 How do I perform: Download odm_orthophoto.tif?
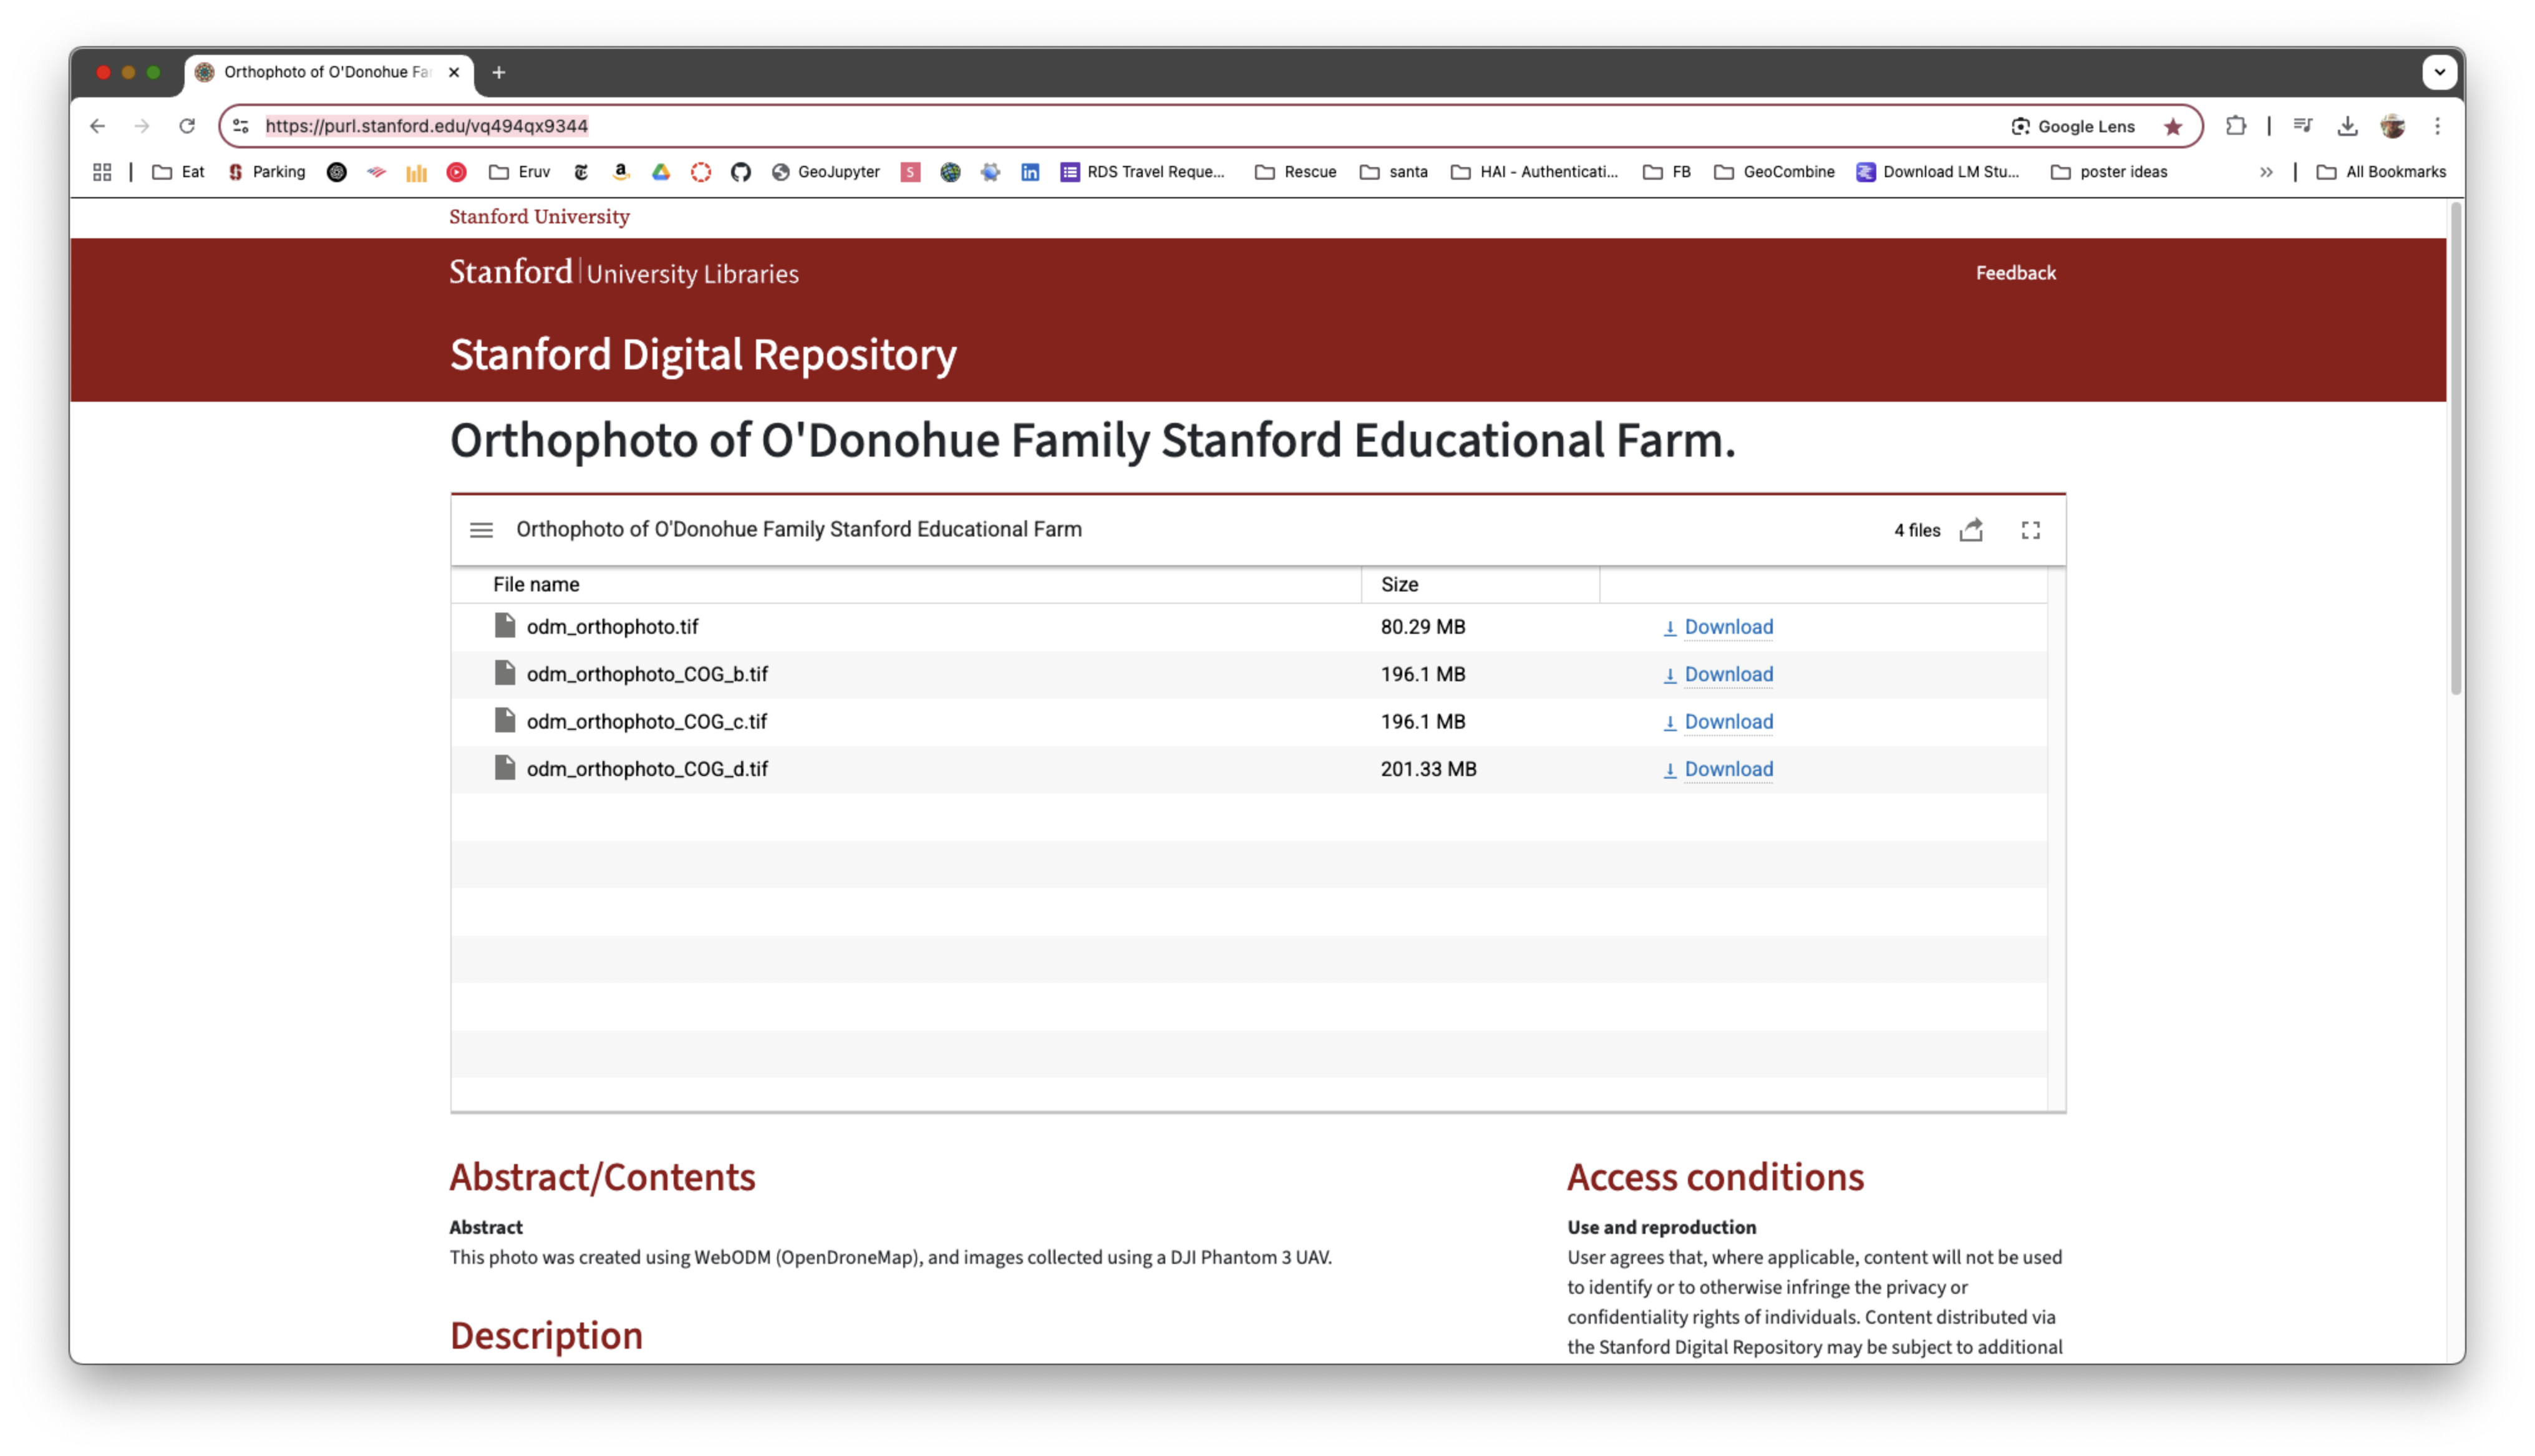[x=1727, y=627]
